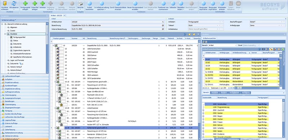Click the Sollzeiten ribbon icon
Screen dimensions: 288x140
(173, 3)
